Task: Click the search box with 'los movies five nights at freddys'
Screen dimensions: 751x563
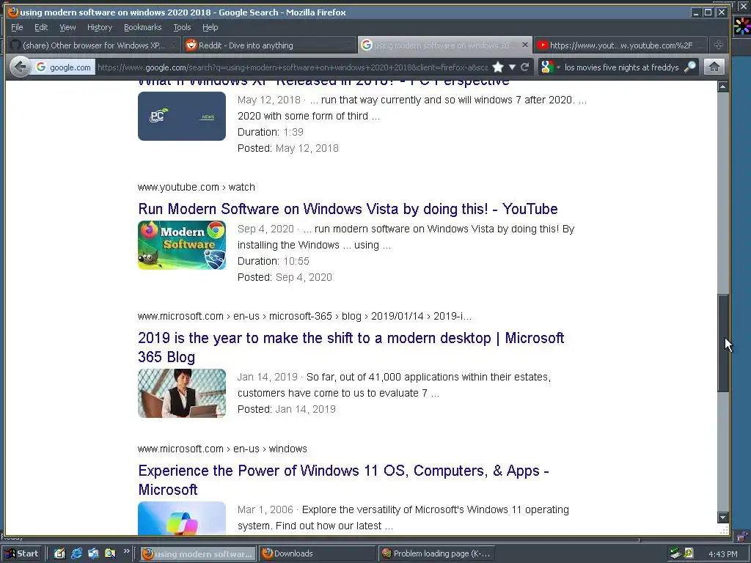Action: [x=621, y=67]
